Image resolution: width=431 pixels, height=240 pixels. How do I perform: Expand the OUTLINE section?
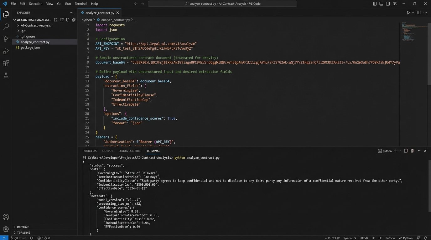pos(23,227)
